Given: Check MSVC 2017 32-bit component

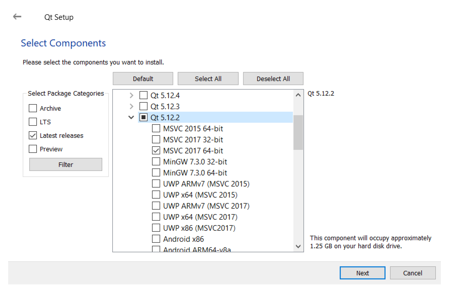Looking at the screenshot, I should [156, 140].
